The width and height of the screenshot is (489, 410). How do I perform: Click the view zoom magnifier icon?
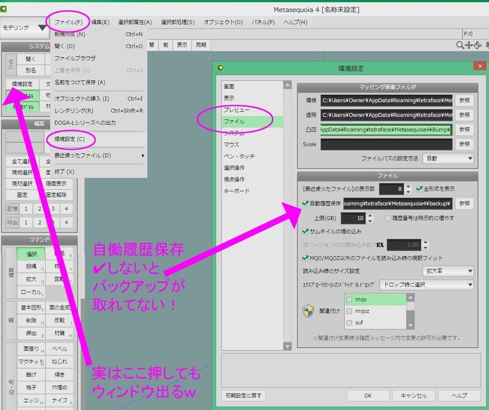(x=460, y=45)
